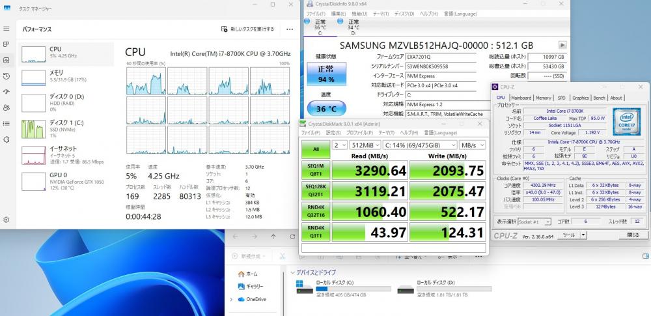Viewport: 651px width, 316px height.
Task: Expand ツール dropdown arrow in CPU-Z
Action: pos(583,235)
